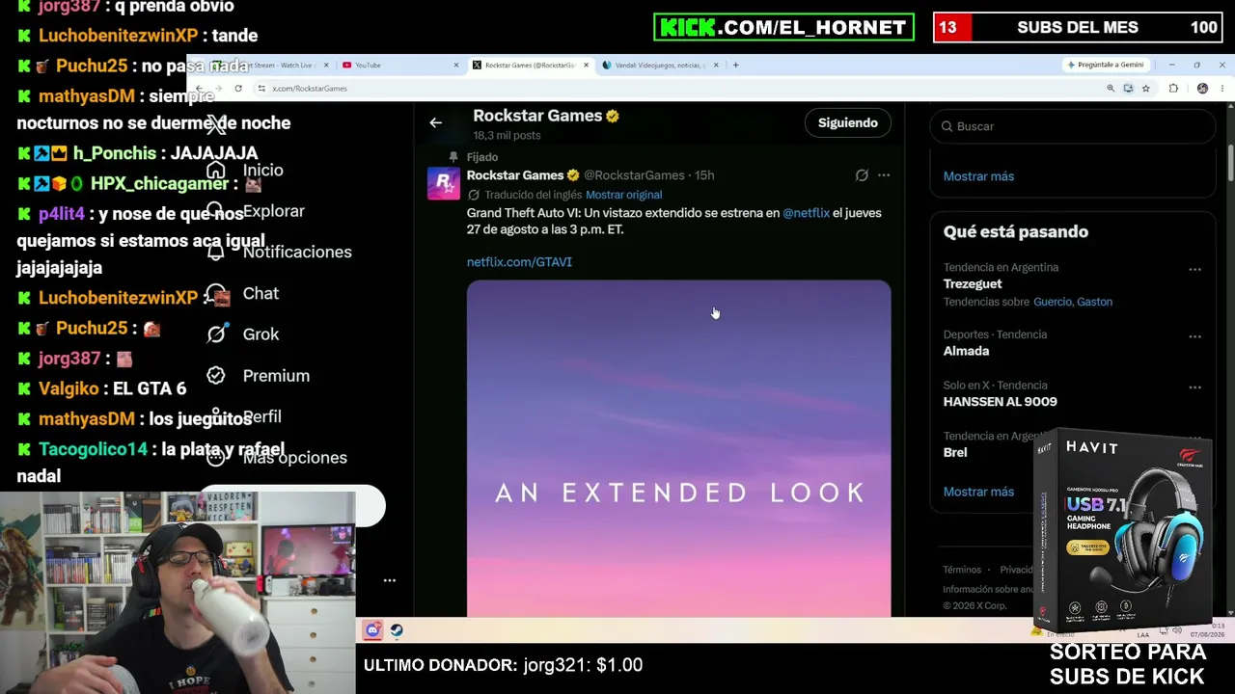Screen dimensions: 1235x694
Task: Click Mostrar más under Qué está pasando
Action: (x=978, y=492)
